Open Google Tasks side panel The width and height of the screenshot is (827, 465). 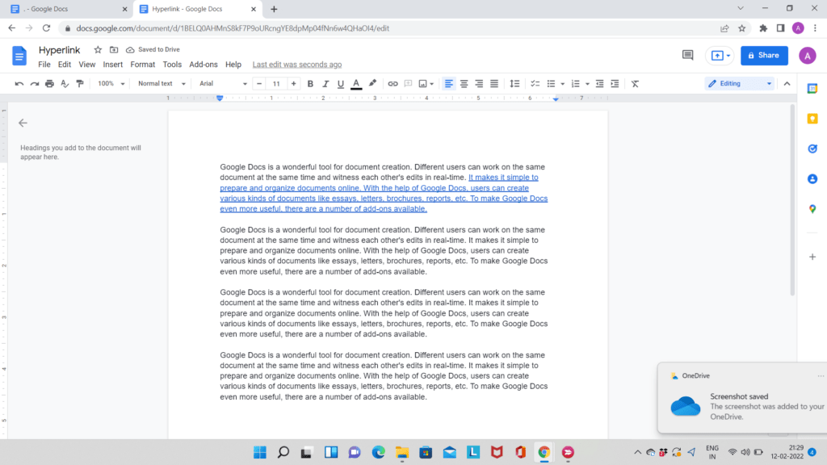tap(813, 149)
